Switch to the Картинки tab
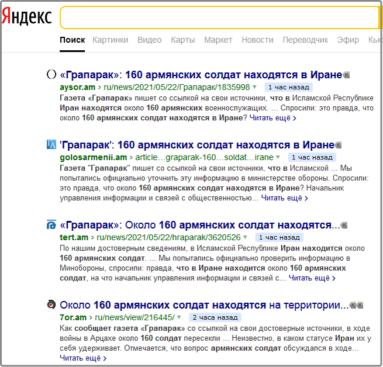This screenshot has height=367, width=383. (x=110, y=40)
